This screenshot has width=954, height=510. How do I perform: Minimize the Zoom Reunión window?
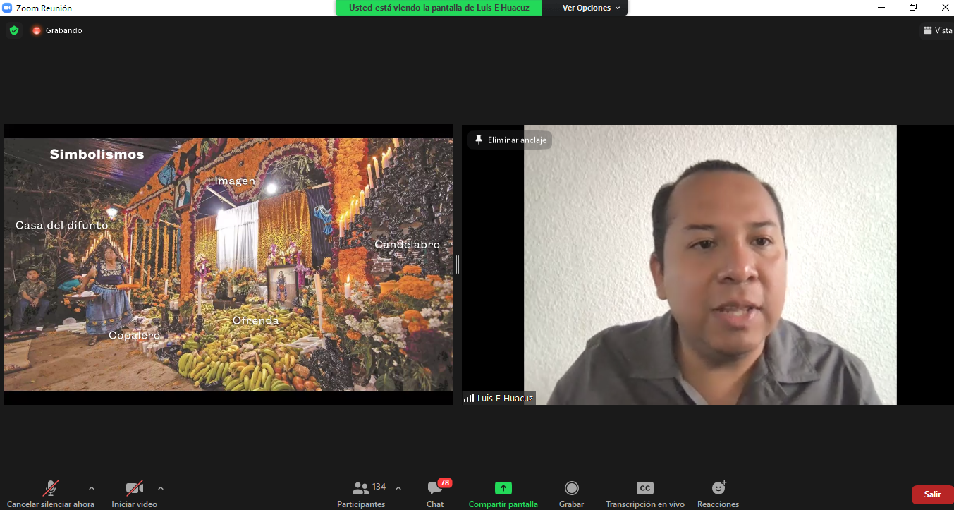[x=881, y=8]
